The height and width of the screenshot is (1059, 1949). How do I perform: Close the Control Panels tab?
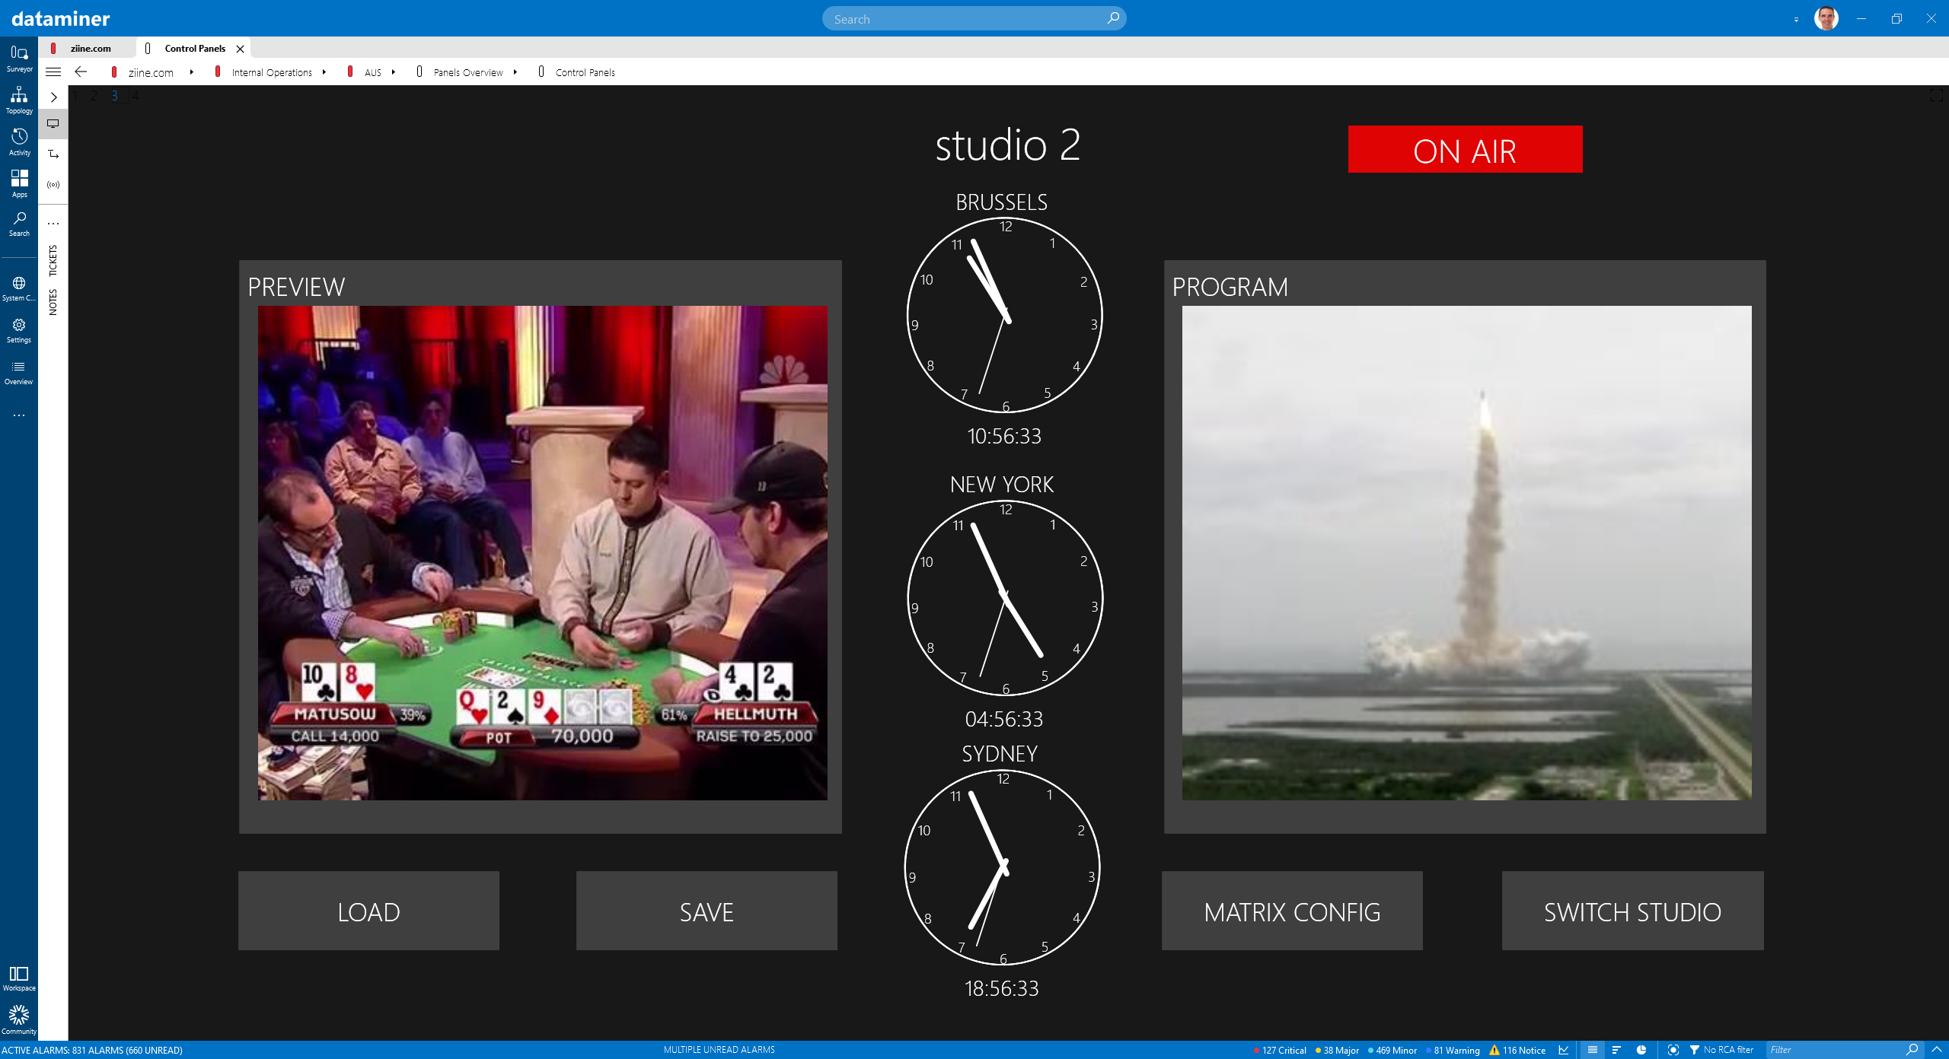point(240,49)
